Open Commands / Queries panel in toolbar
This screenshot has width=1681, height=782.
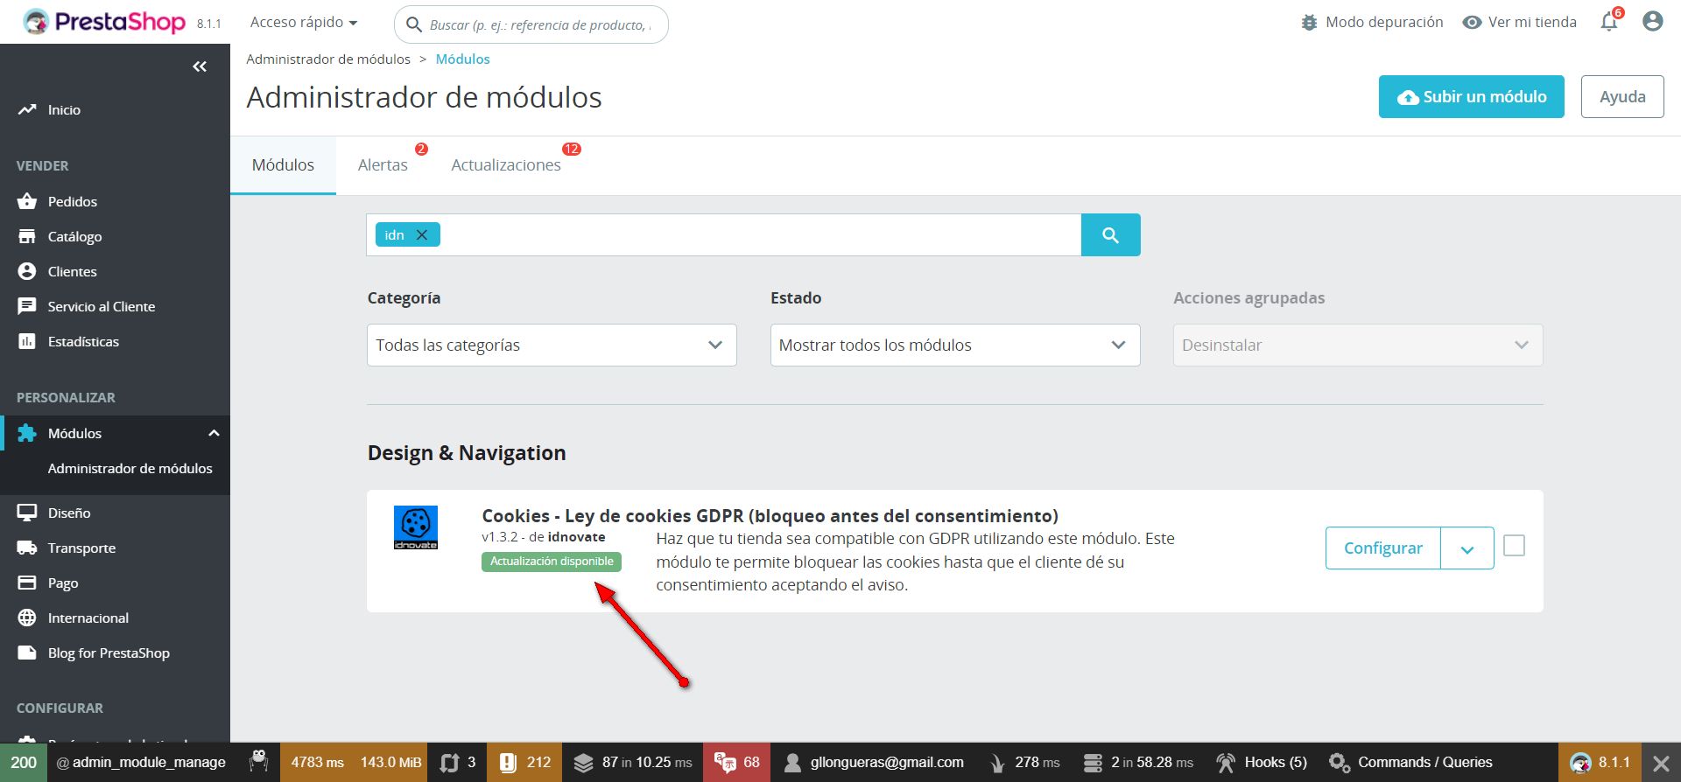(x=1410, y=763)
